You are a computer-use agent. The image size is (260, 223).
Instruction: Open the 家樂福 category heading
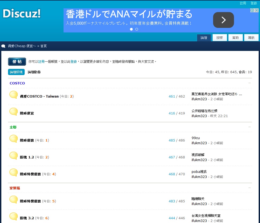pos(15,188)
